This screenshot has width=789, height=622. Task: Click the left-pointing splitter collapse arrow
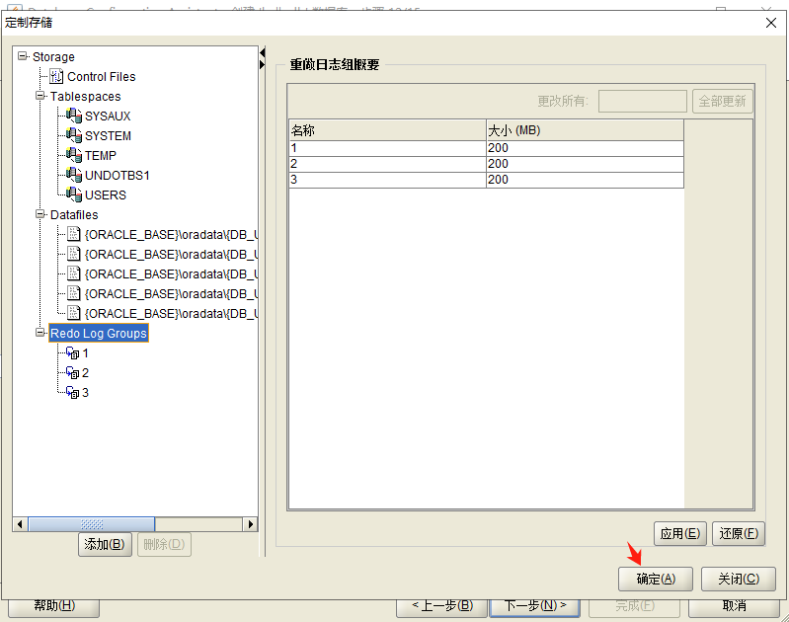pos(262,52)
